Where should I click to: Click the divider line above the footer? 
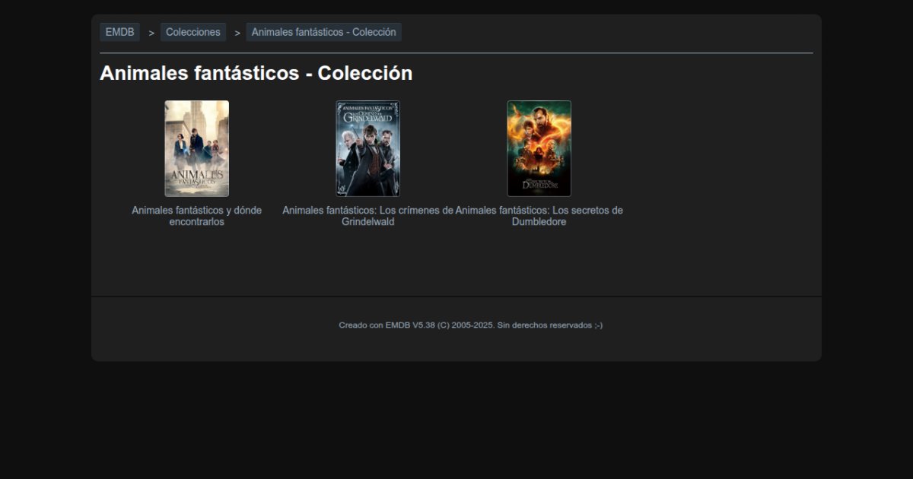point(456,296)
